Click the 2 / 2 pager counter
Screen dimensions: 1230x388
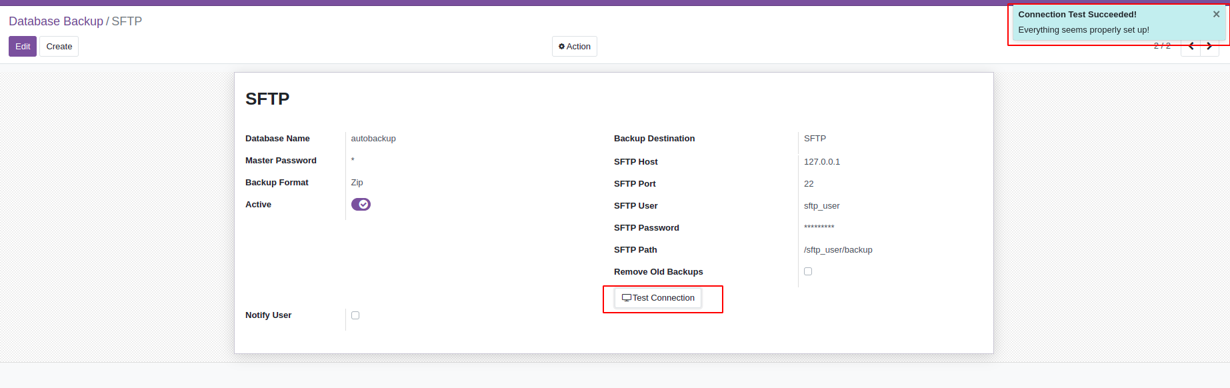1162,46
